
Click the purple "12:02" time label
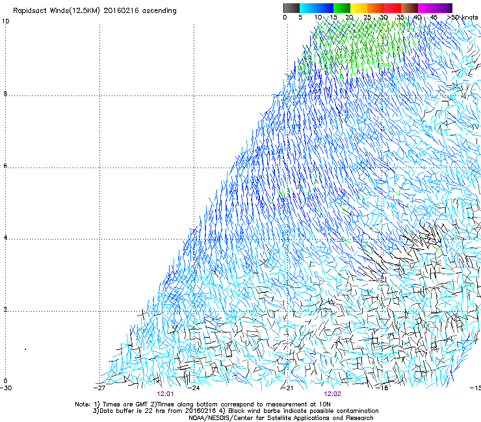pos(333,394)
